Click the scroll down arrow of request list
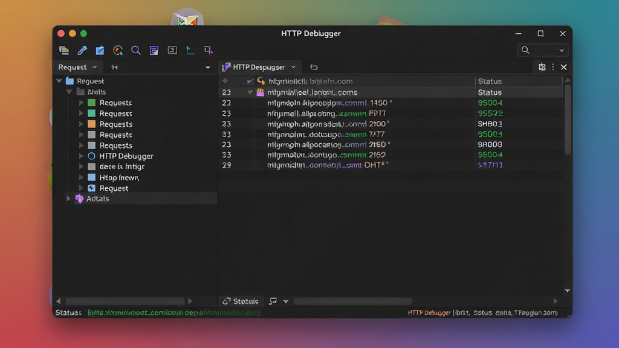 point(567,291)
